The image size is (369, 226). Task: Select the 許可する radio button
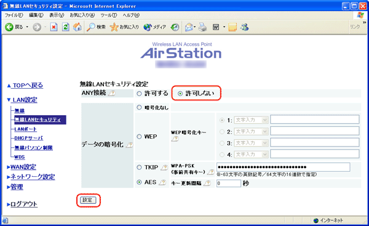[x=140, y=94]
